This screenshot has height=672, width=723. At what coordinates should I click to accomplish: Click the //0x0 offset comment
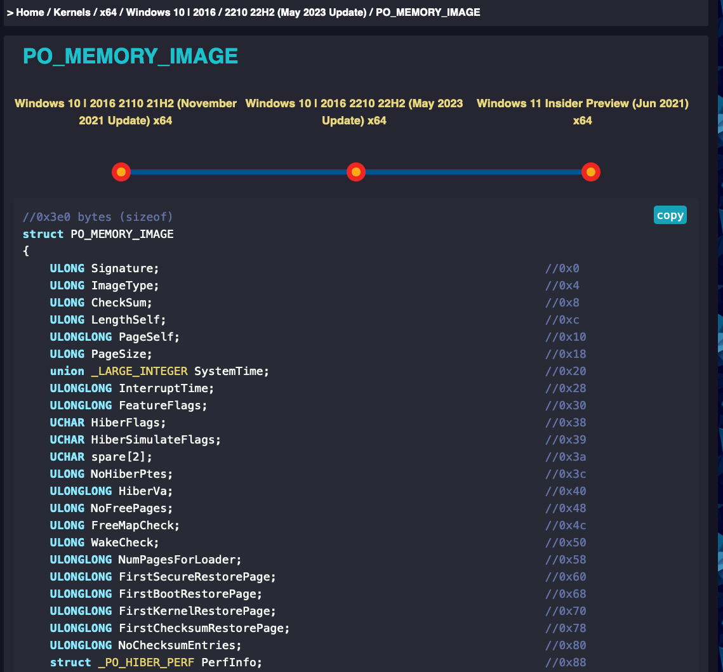coord(562,268)
